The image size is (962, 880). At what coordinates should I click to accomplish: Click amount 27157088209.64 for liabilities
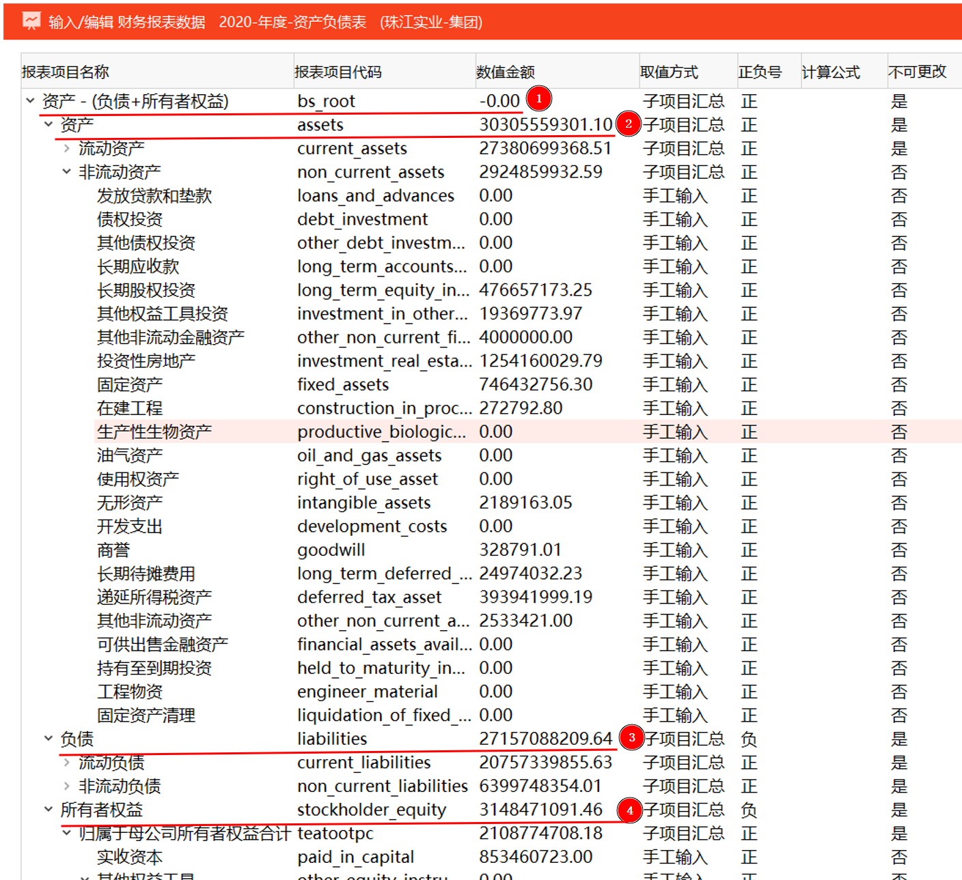tap(546, 739)
